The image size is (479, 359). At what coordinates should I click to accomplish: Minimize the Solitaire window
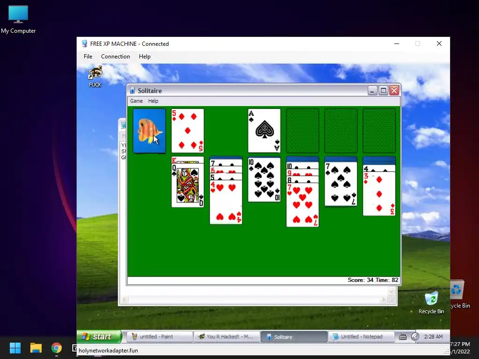(x=372, y=91)
